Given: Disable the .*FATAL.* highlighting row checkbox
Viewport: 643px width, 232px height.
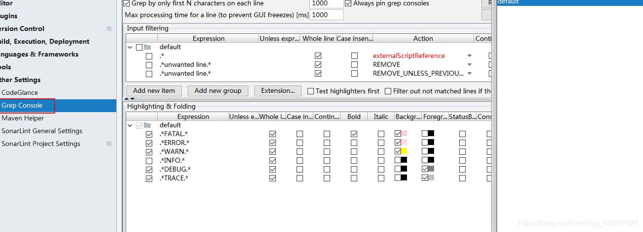Looking at the screenshot, I should click(x=149, y=134).
